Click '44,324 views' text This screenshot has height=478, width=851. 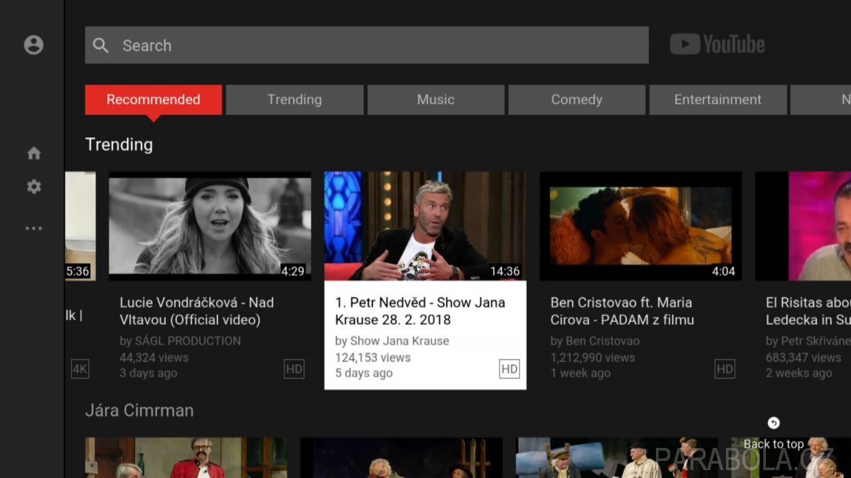154,358
